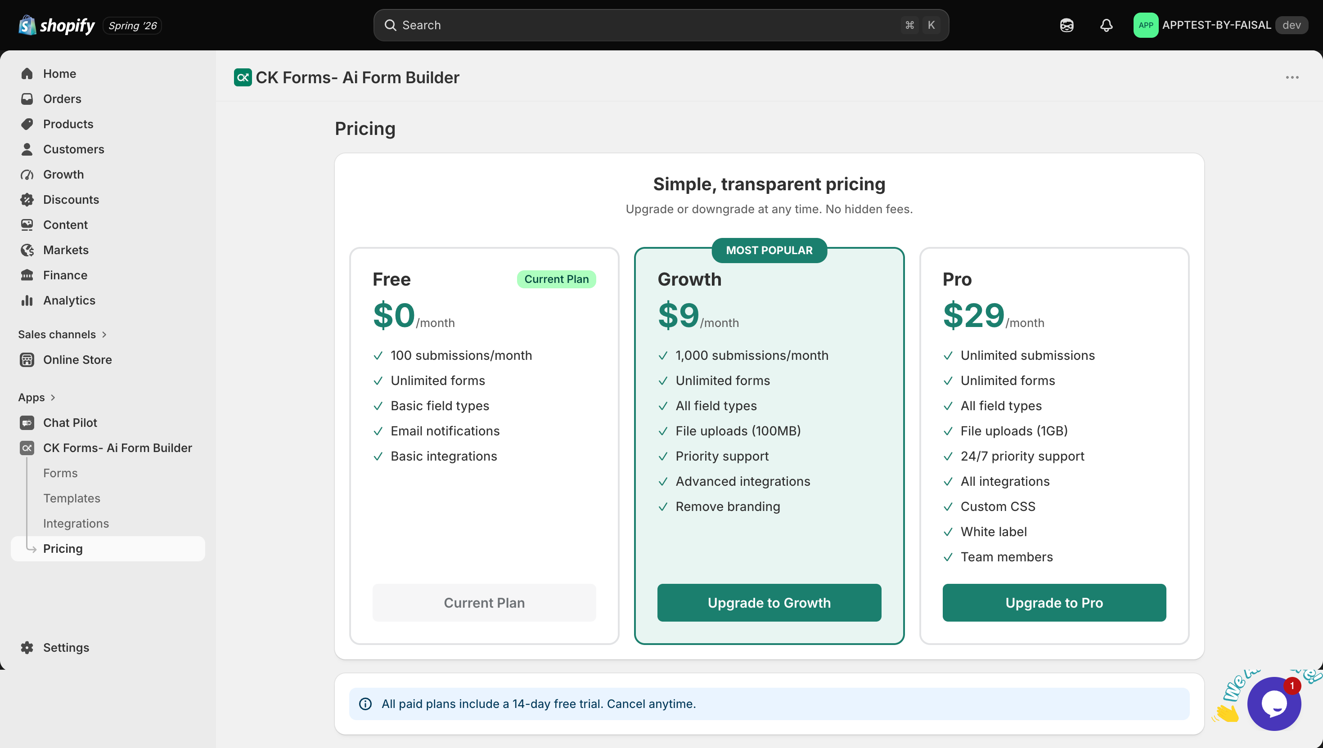Screen dimensions: 1323x748
Task: Open Analytics in sidebar
Action: [108, 300]
